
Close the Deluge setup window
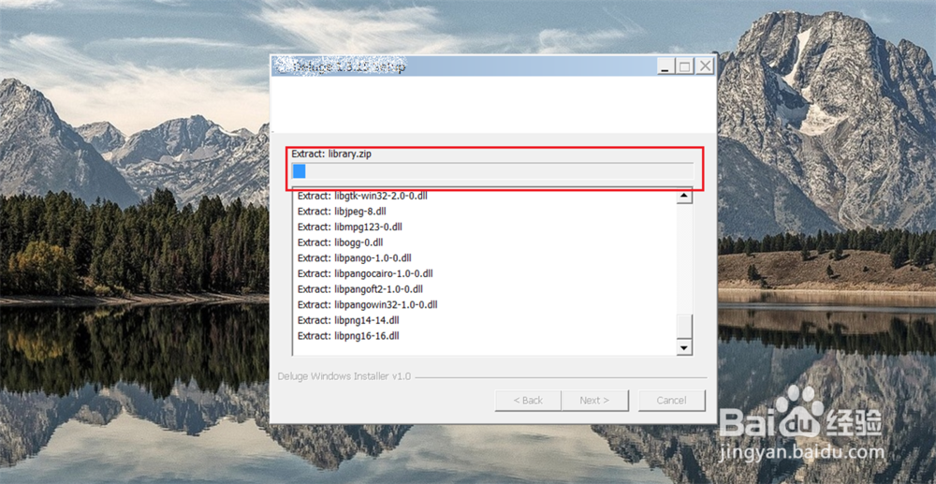tap(705, 66)
